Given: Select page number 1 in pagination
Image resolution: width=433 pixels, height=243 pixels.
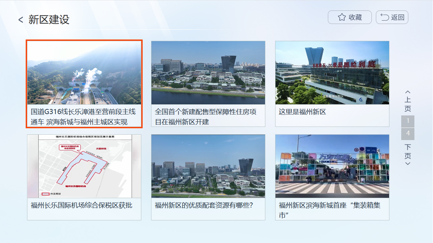Looking at the screenshot, I should (408, 121).
